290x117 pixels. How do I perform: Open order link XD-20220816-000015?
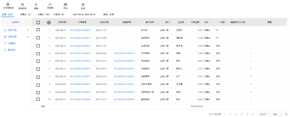coord(80,53)
